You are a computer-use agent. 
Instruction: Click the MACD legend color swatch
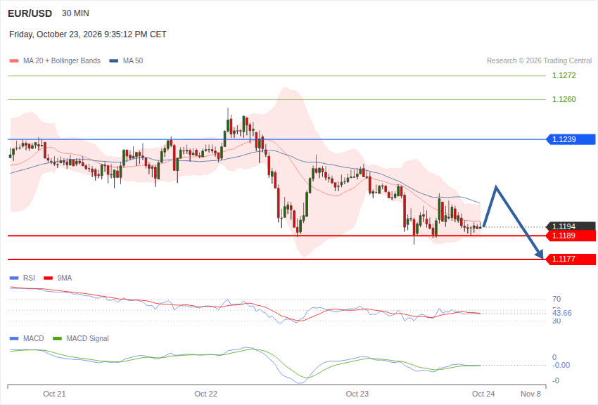[14, 339]
